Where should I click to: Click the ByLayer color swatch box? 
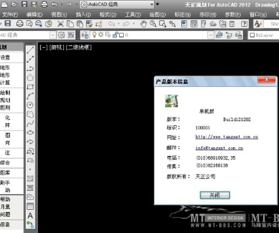(x=252, y=35)
